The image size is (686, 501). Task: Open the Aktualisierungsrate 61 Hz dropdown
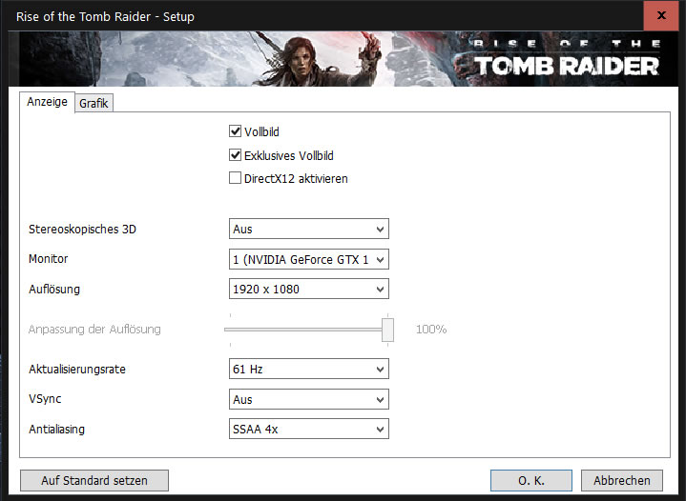click(309, 370)
